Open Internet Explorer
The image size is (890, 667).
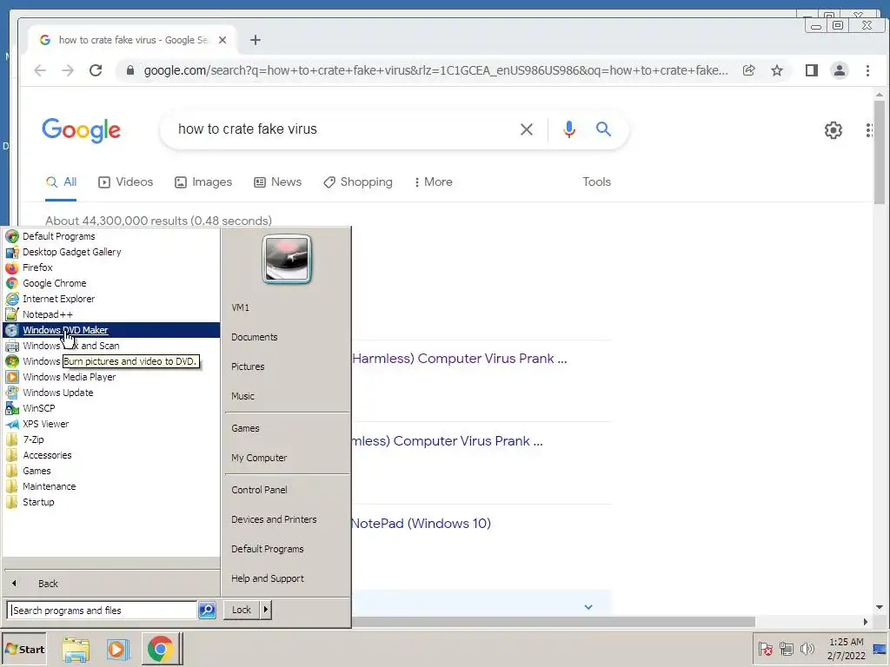(58, 299)
